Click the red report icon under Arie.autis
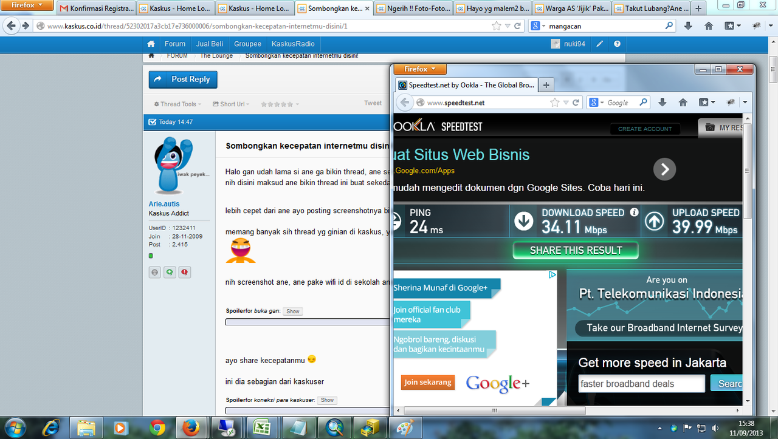Viewport: 778px width, 439px height. click(185, 273)
